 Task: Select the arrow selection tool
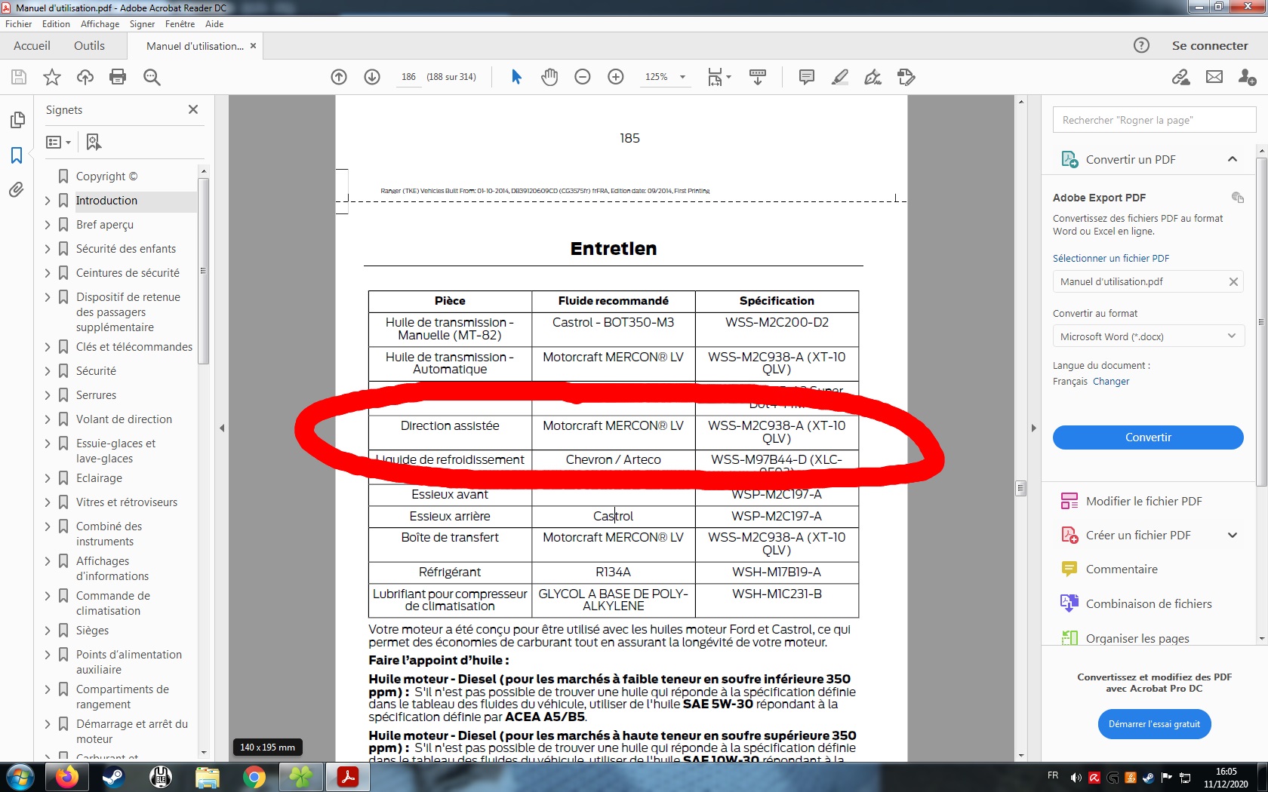pos(516,77)
